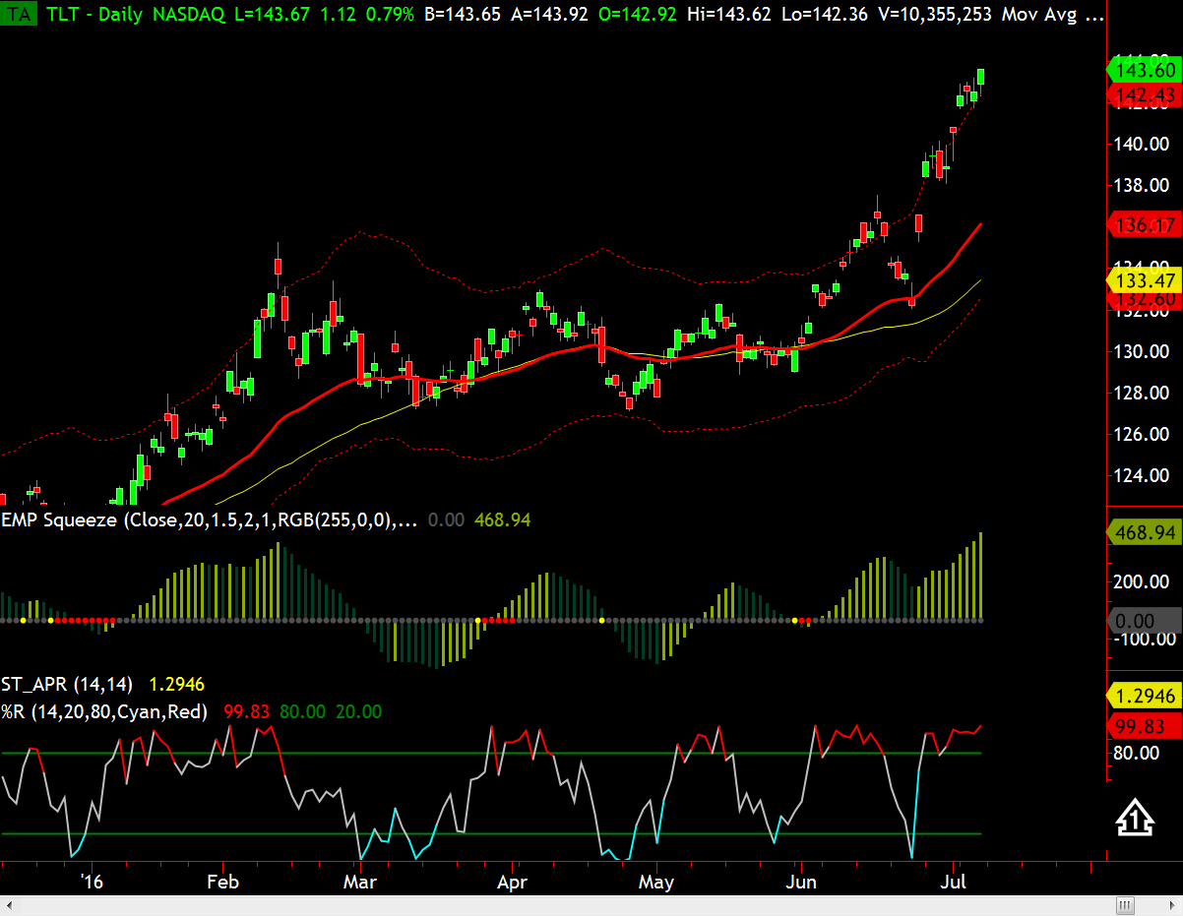This screenshot has width=1183, height=916.
Task: Click the Apr label on the time axis
Action: [513, 882]
